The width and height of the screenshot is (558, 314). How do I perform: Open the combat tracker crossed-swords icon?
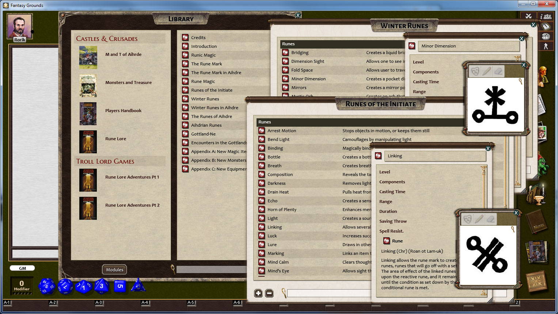pyautogui.click(x=529, y=16)
